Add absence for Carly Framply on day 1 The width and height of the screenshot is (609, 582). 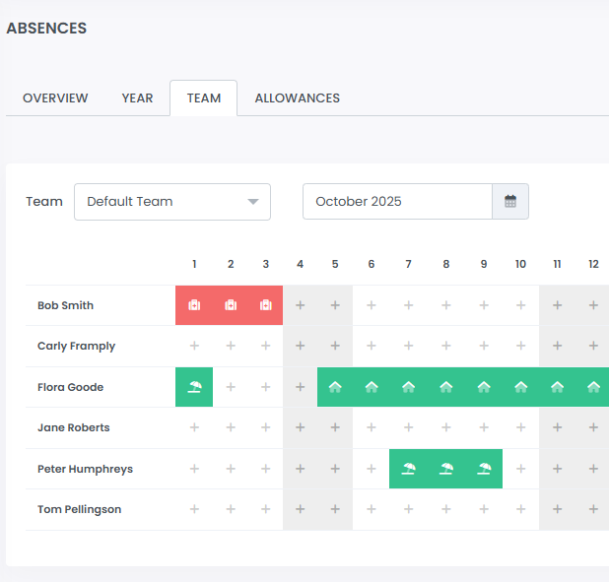click(194, 346)
